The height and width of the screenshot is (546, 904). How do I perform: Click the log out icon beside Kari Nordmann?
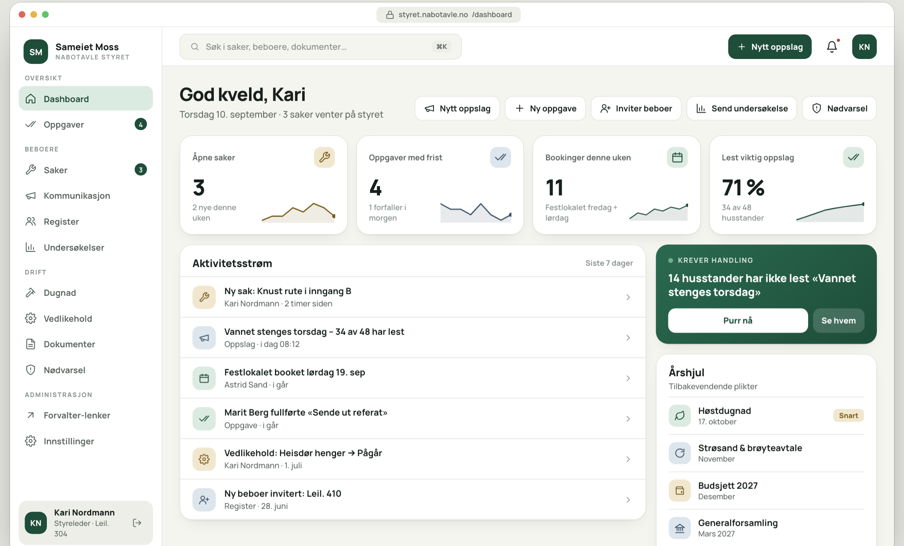(x=137, y=523)
